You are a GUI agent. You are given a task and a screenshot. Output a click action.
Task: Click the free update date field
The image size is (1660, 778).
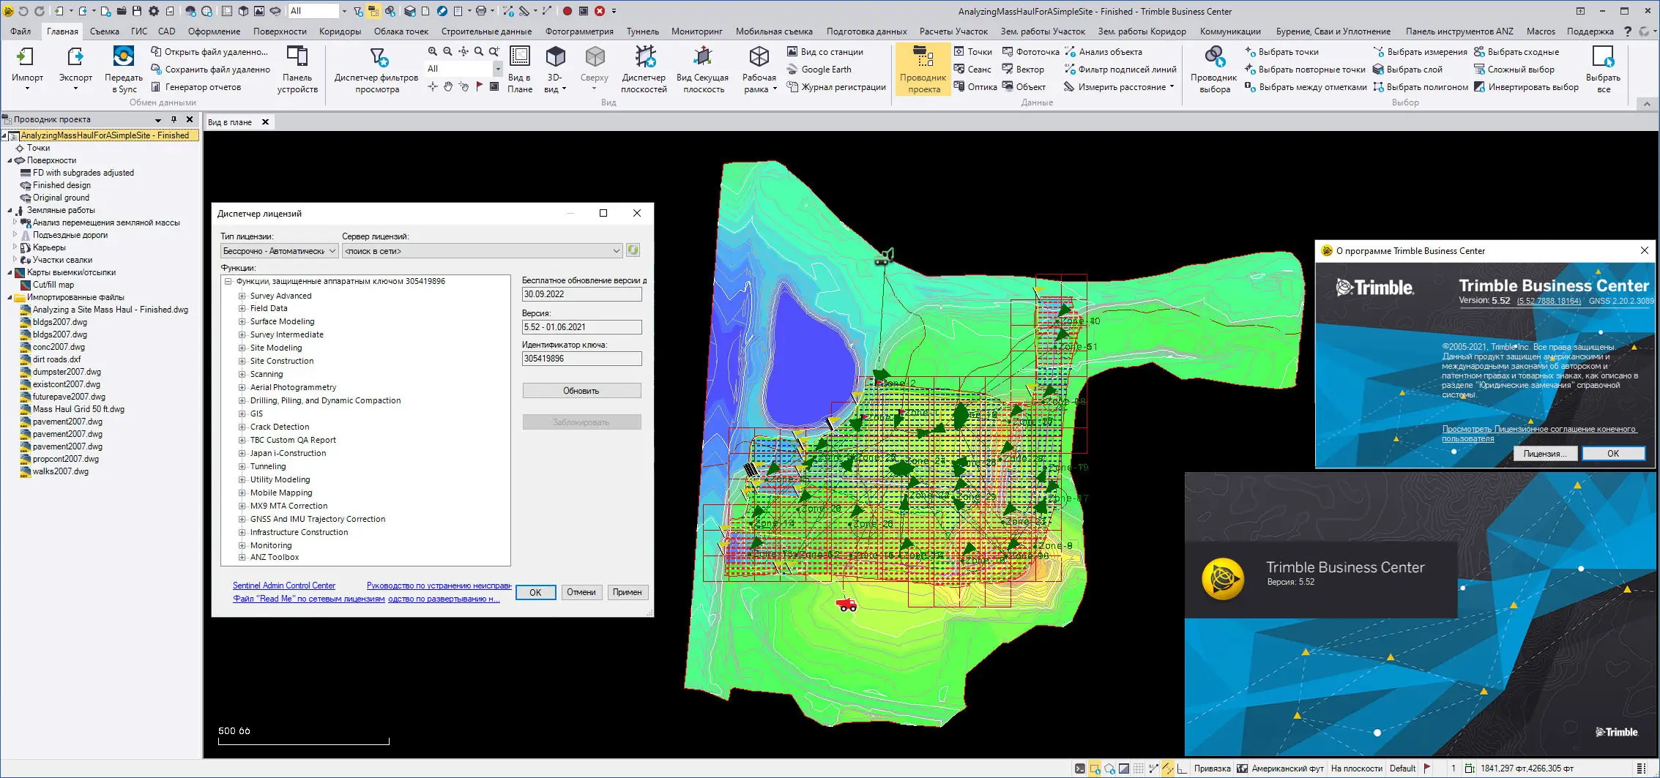(x=581, y=294)
